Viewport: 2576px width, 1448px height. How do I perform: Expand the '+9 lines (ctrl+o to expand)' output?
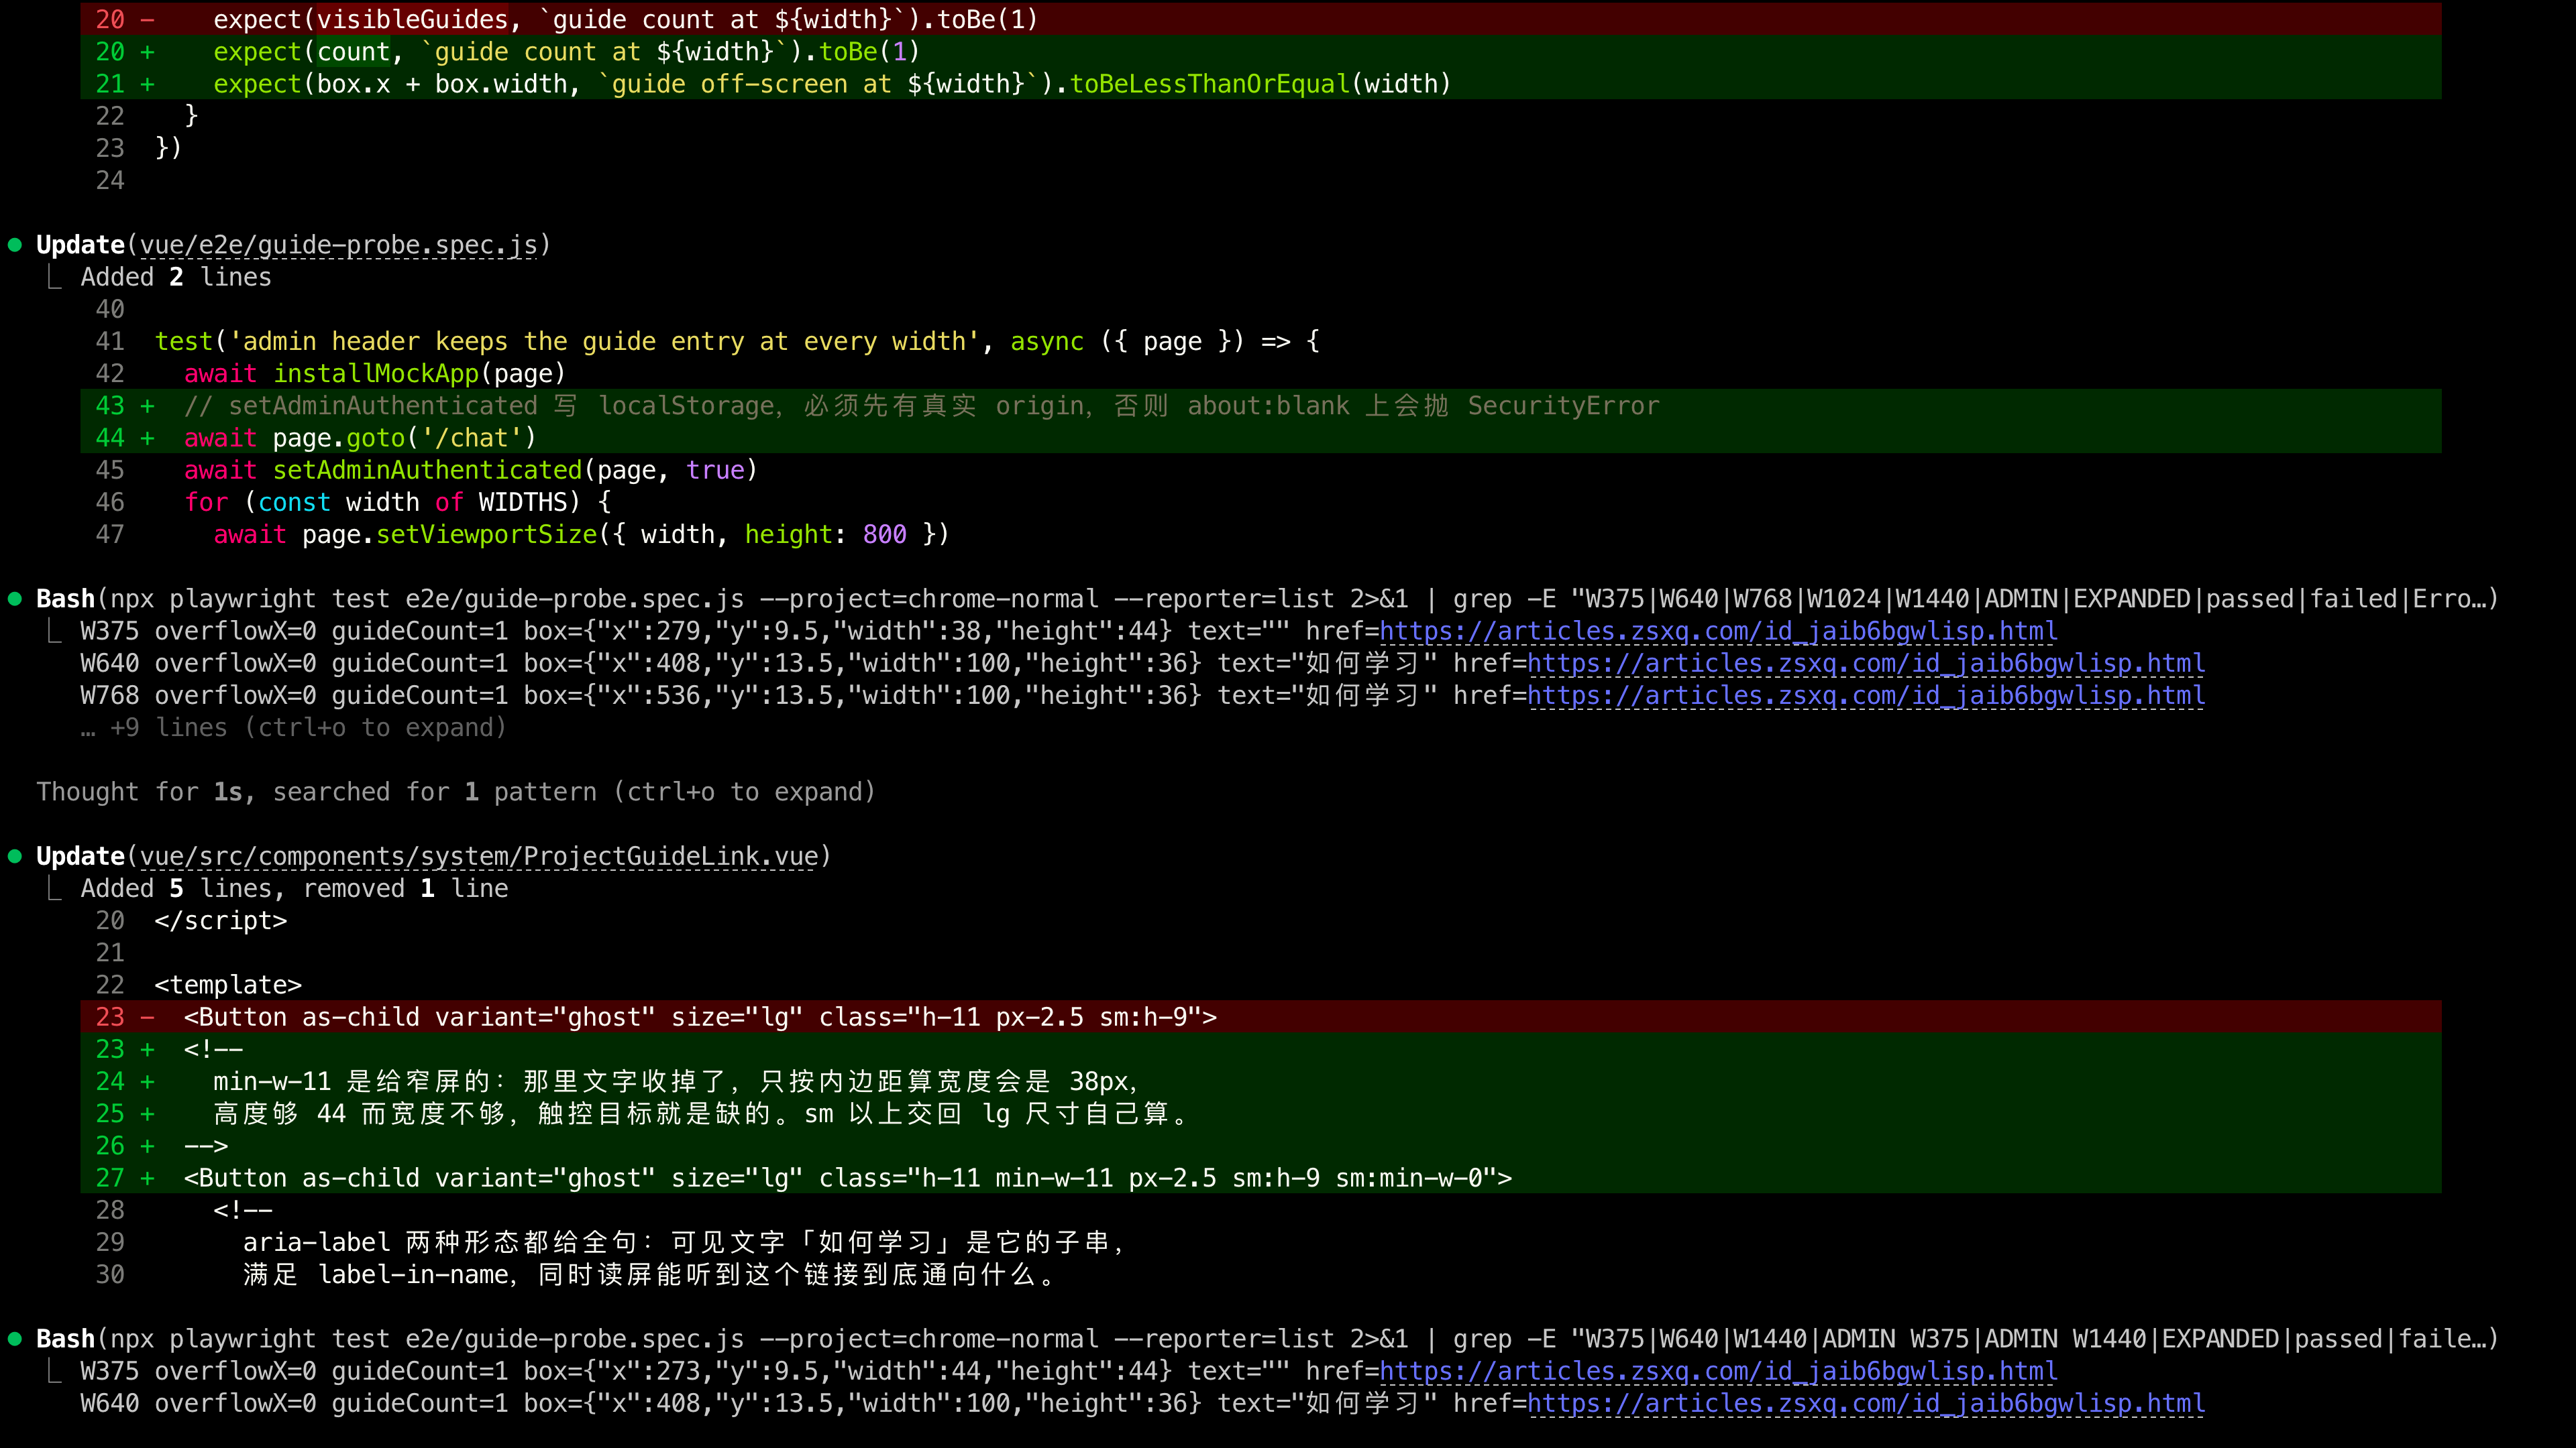tap(294, 727)
